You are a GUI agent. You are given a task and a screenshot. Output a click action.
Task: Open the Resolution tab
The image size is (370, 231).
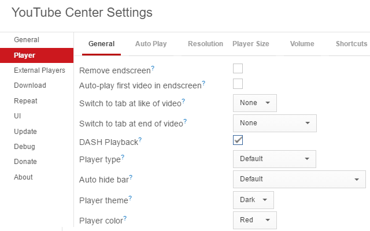tap(206, 44)
